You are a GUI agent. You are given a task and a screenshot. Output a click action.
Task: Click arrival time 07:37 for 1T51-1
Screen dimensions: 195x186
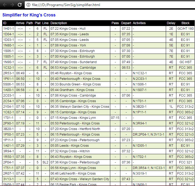[20, 168]
